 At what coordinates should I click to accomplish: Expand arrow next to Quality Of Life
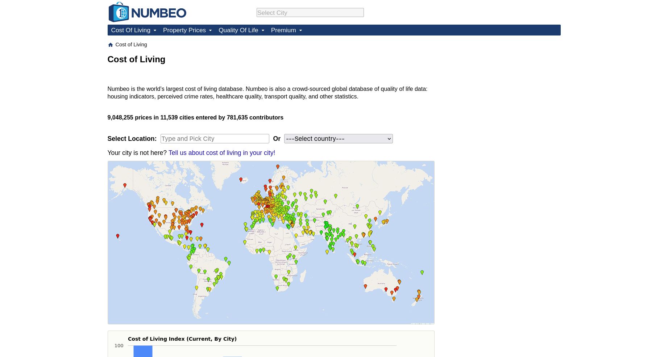pos(263,30)
